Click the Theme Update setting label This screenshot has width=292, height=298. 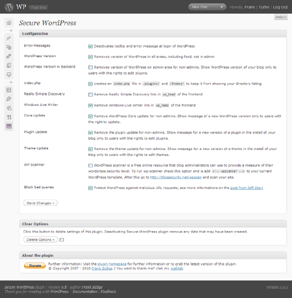point(36,148)
